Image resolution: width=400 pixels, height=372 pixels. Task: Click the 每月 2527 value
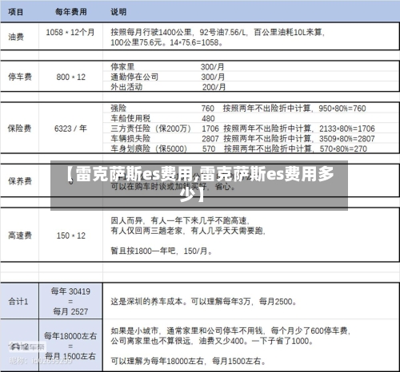pyautogui.click(x=70, y=311)
